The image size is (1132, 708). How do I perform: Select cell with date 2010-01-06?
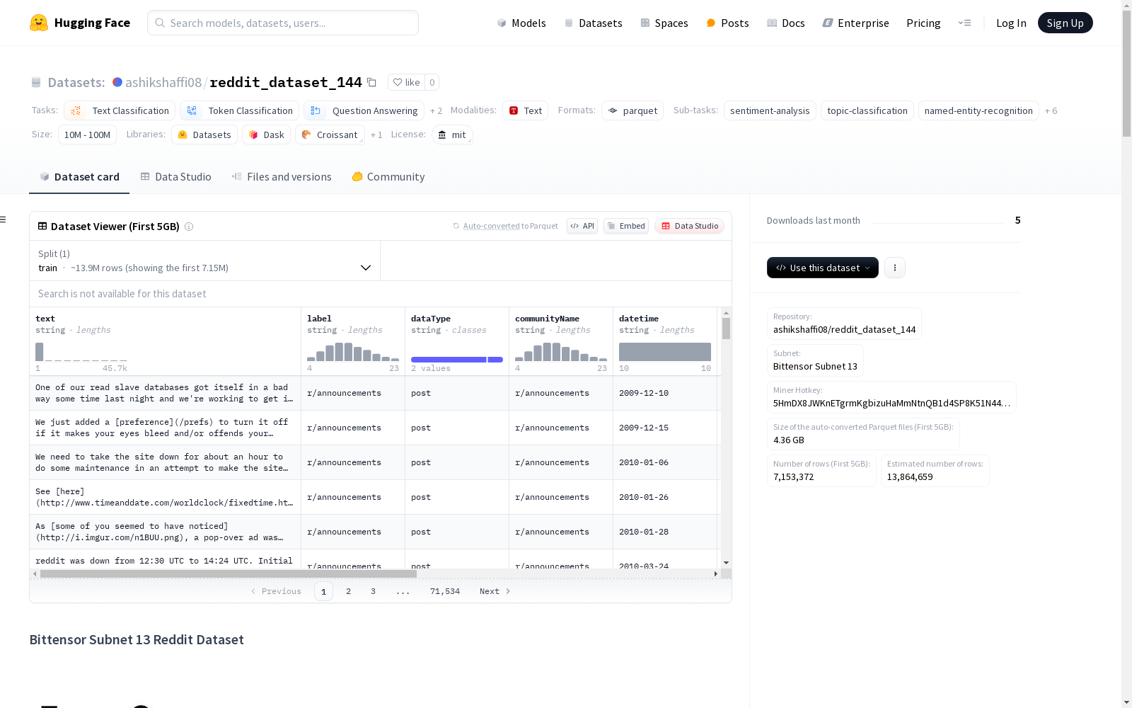(665, 462)
